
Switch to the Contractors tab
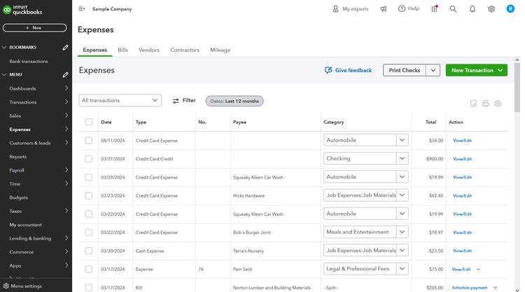pos(185,50)
